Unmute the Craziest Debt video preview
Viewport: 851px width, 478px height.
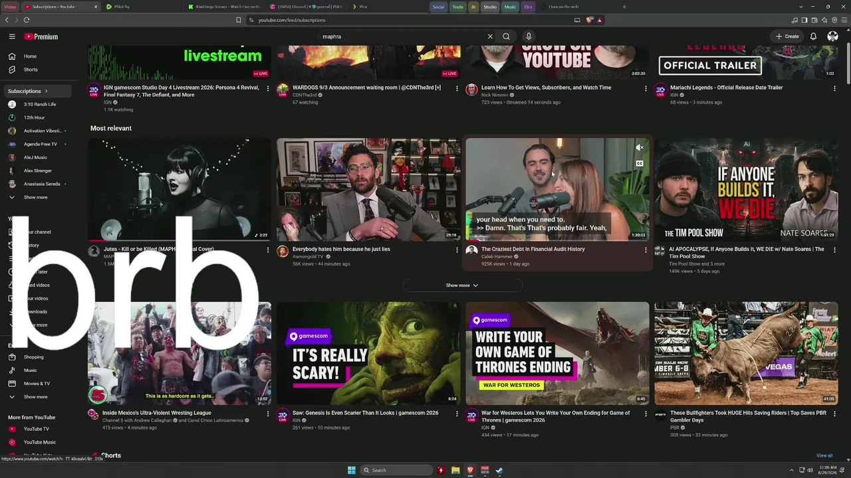tap(640, 147)
